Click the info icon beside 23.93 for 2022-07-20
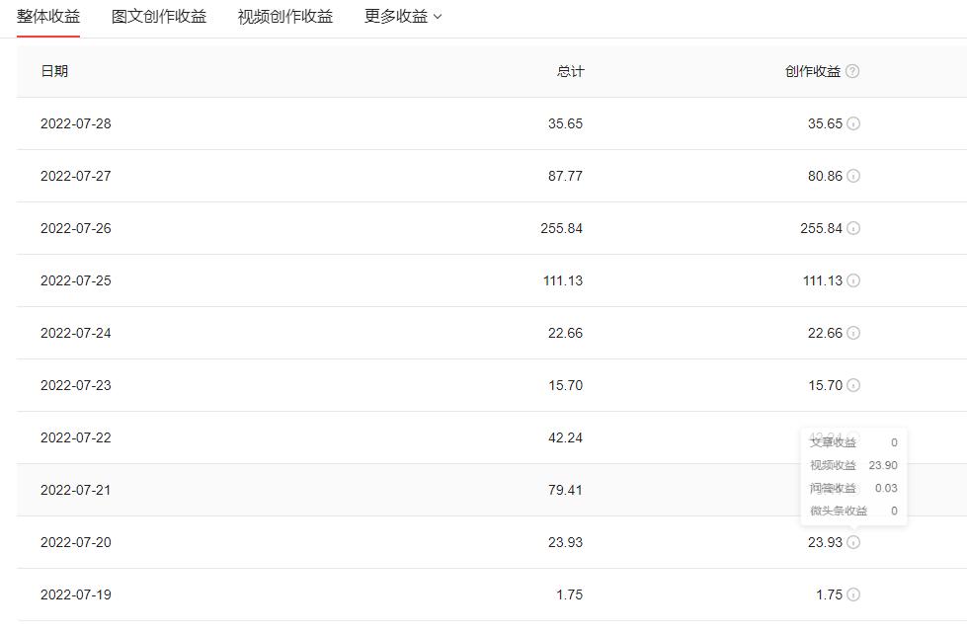967x633 pixels. [855, 542]
